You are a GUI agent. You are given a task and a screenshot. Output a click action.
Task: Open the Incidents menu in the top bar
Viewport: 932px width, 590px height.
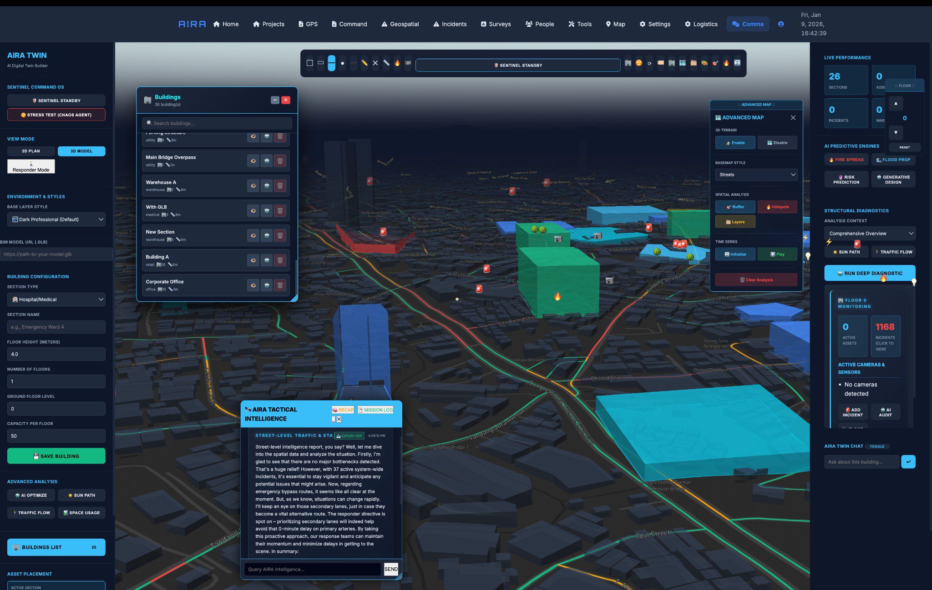click(x=450, y=24)
